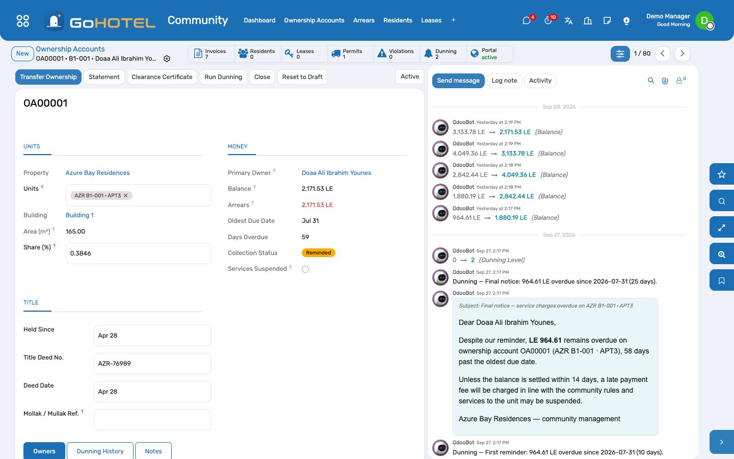The image size is (734, 459).
Task: Click the star favorite side button
Action: [x=722, y=174]
